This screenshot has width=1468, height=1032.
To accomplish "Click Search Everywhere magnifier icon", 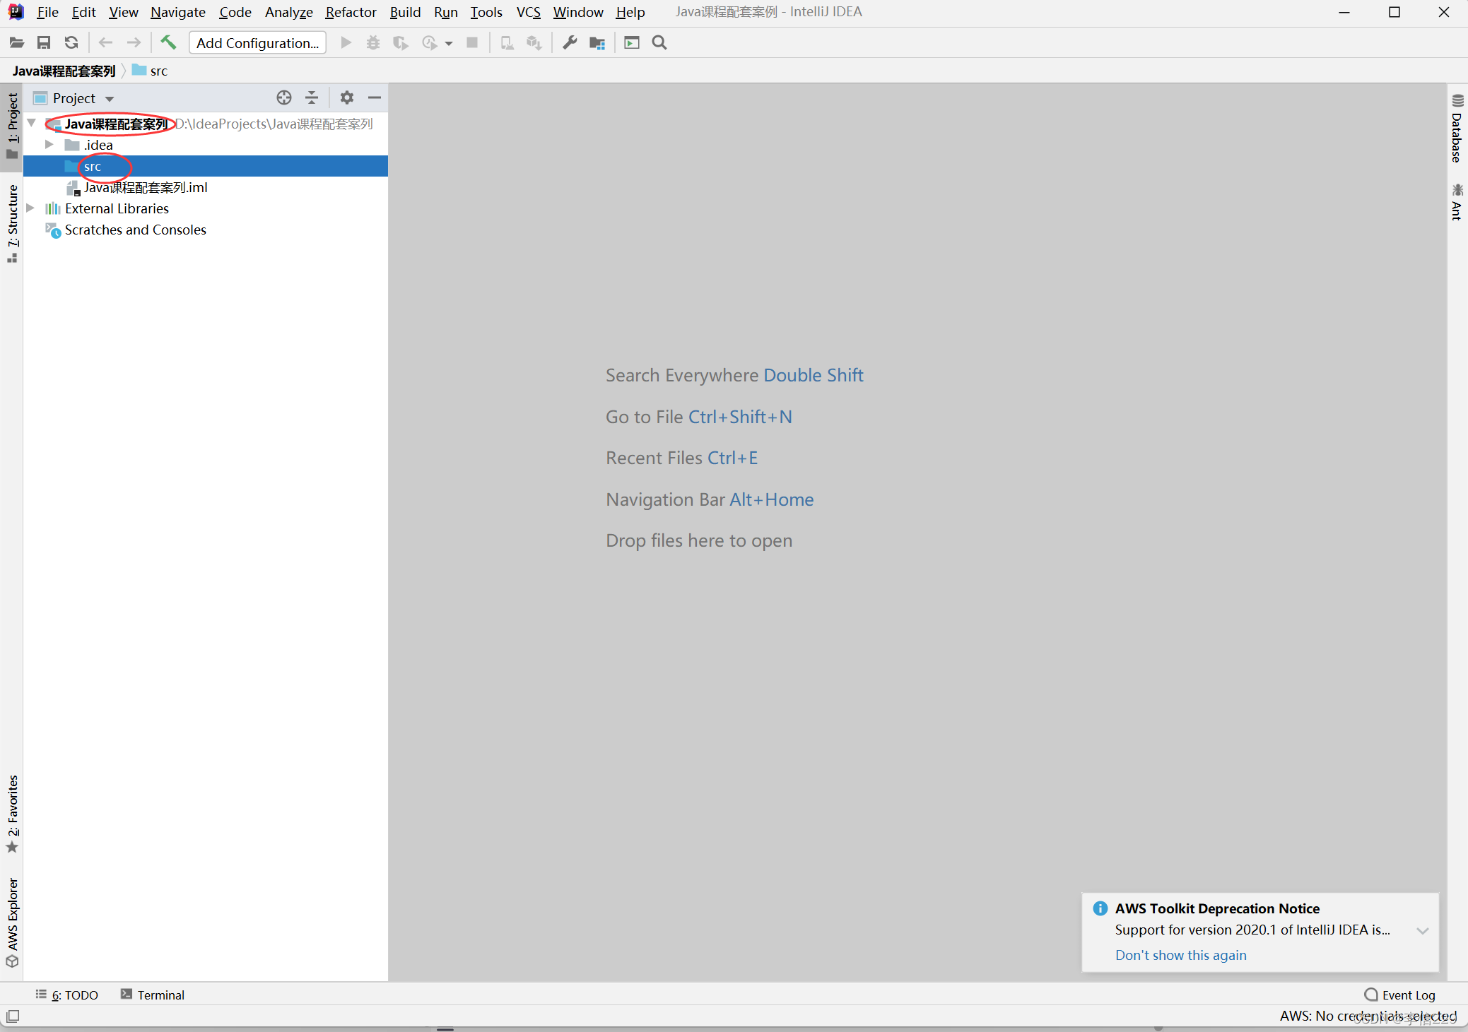I will pos(659,42).
